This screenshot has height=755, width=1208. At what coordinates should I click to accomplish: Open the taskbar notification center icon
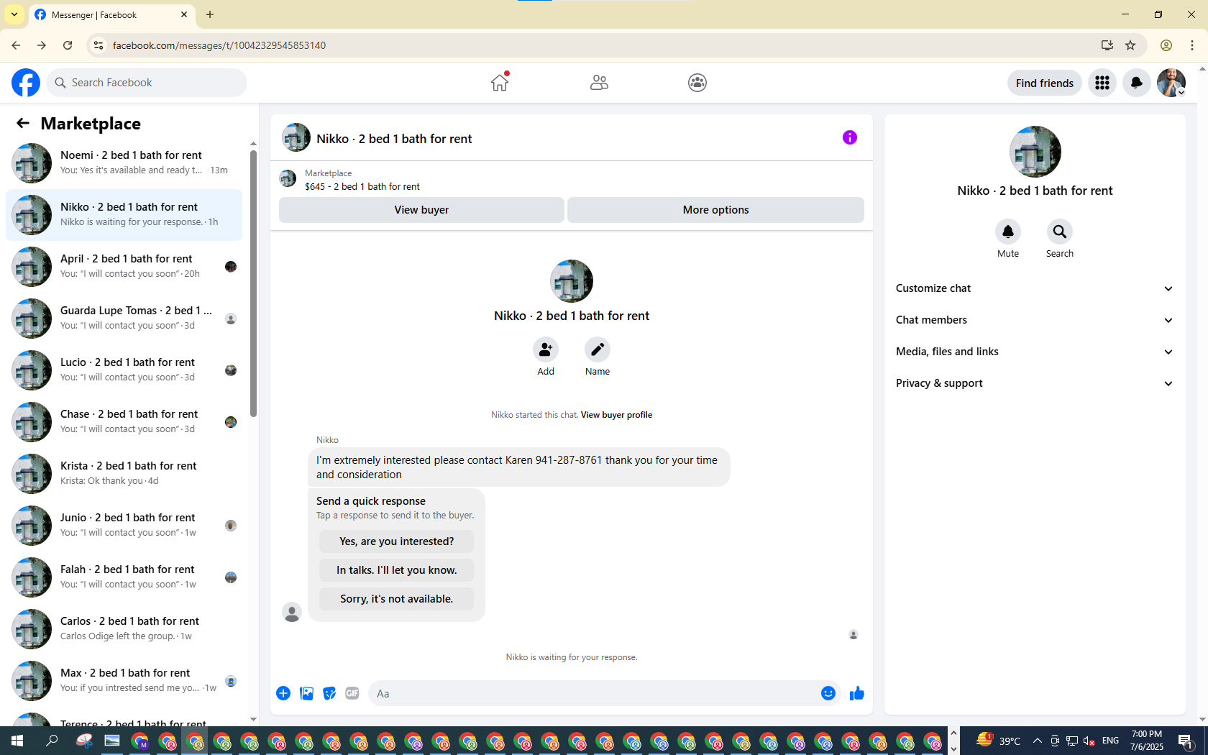click(x=1186, y=741)
